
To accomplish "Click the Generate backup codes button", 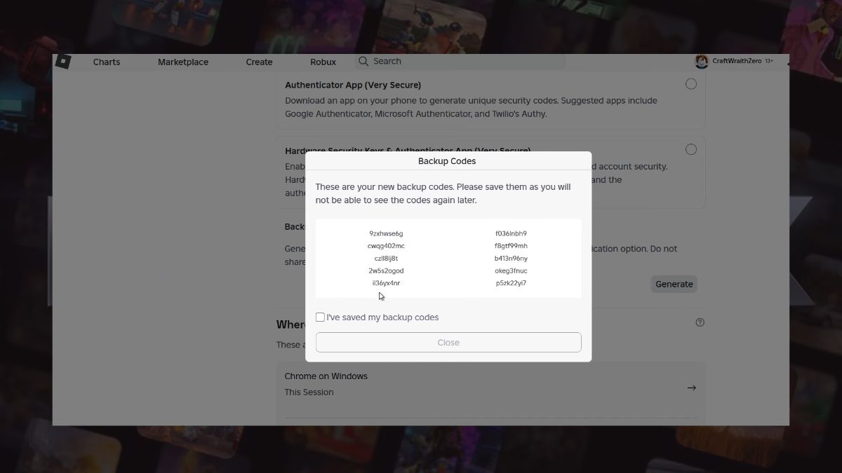I will point(674,284).
